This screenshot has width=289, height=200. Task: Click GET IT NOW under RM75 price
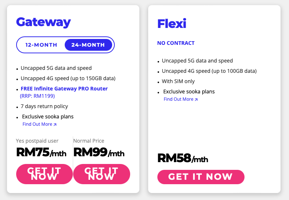pos(44,174)
